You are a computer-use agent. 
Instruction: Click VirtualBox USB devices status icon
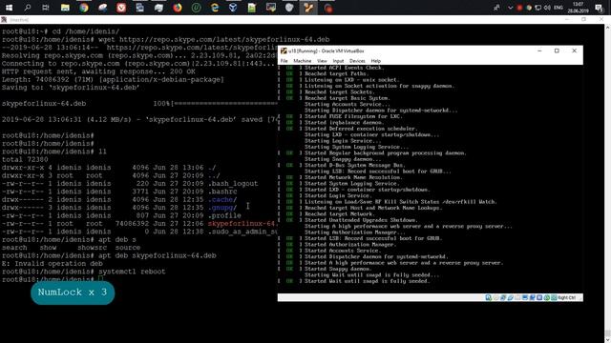pos(517,297)
